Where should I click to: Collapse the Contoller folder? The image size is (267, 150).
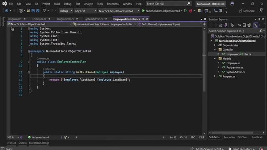214,50
